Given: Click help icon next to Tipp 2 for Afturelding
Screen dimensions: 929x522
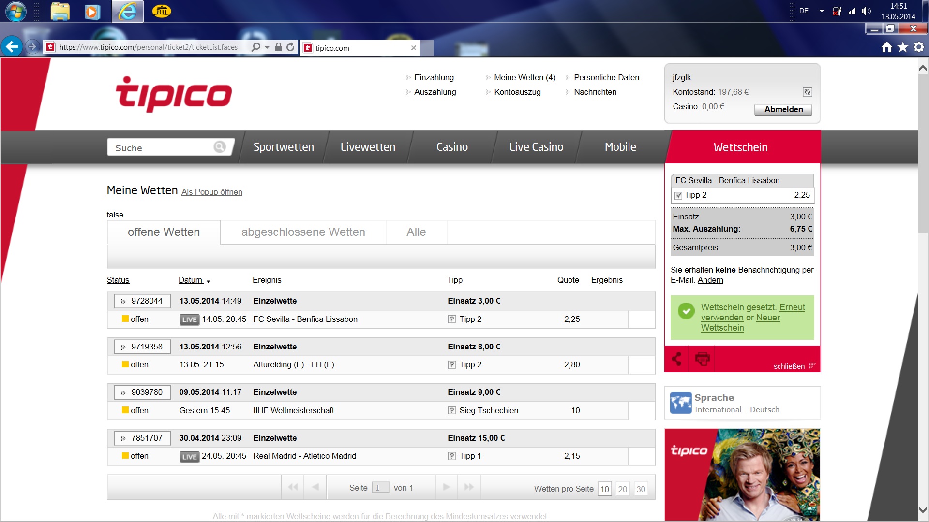Looking at the screenshot, I should pyautogui.click(x=451, y=365).
